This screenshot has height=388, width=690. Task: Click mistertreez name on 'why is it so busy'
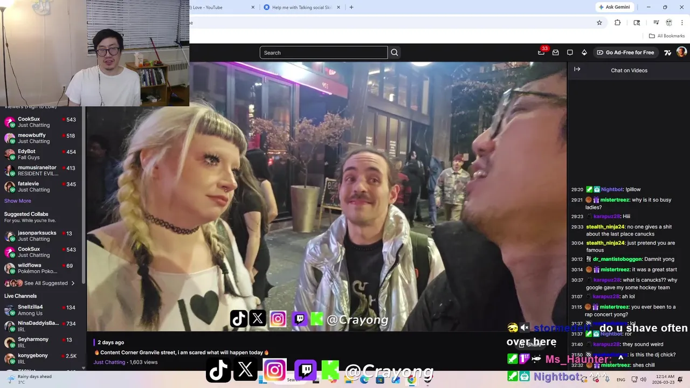[x=616, y=200]
